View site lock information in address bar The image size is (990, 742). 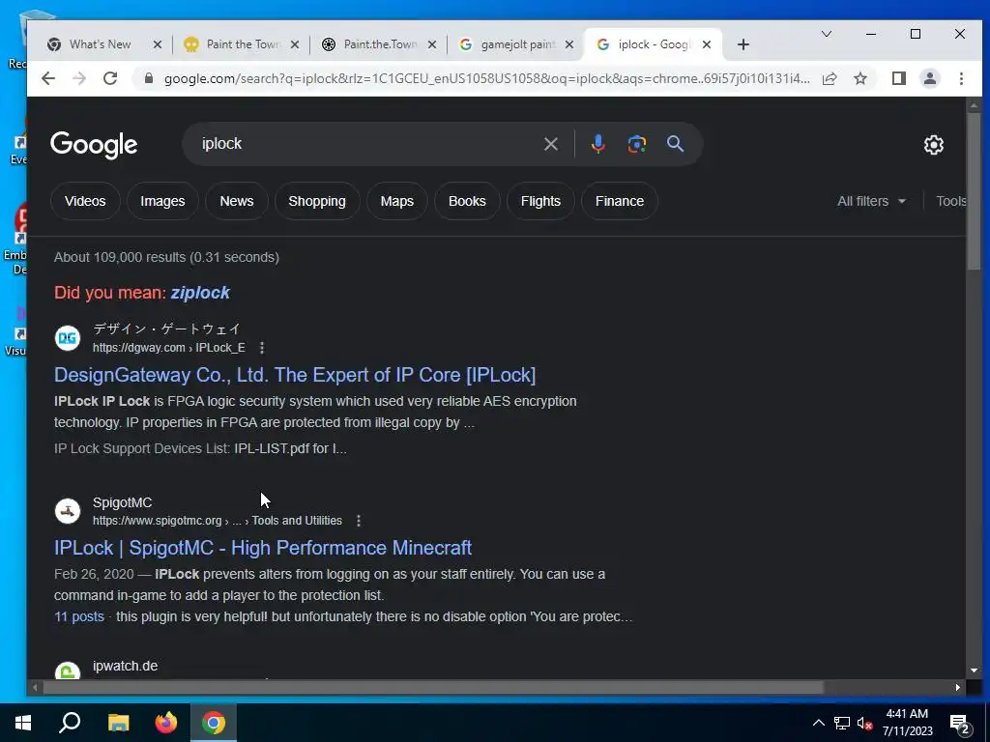149,79
